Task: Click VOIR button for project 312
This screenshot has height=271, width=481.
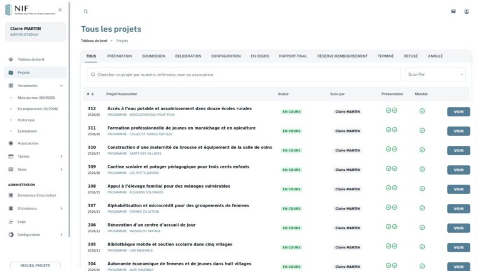Action: (458, 111)
